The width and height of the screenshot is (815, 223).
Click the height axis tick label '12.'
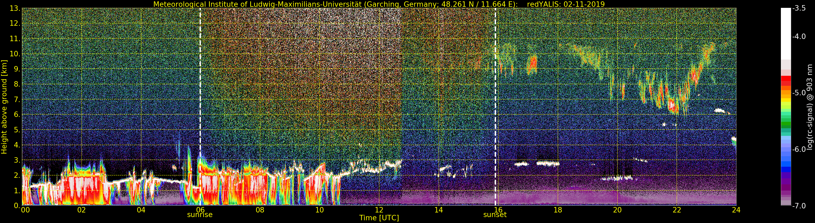(x=15, y=24)
